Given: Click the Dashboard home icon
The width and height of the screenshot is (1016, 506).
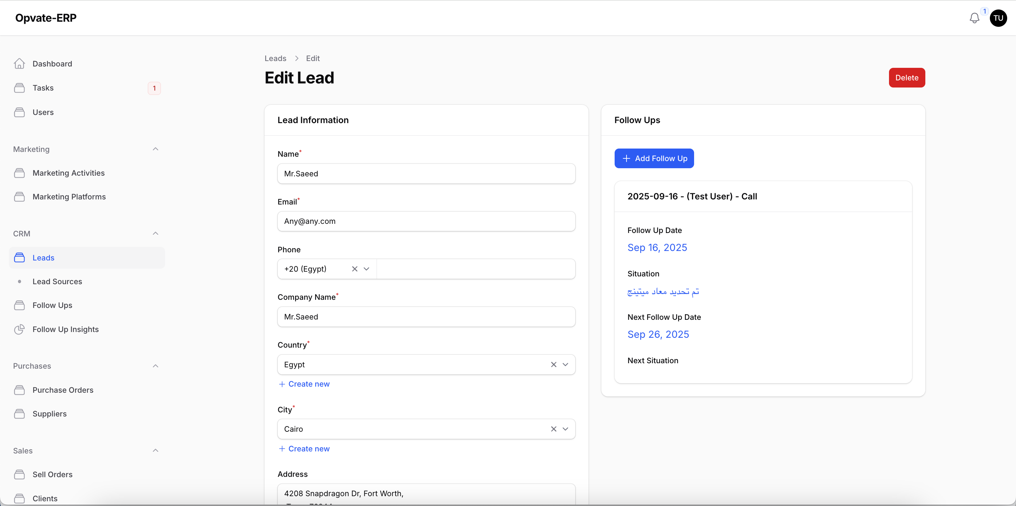Looking at the screenshot, I should point(19,64).
